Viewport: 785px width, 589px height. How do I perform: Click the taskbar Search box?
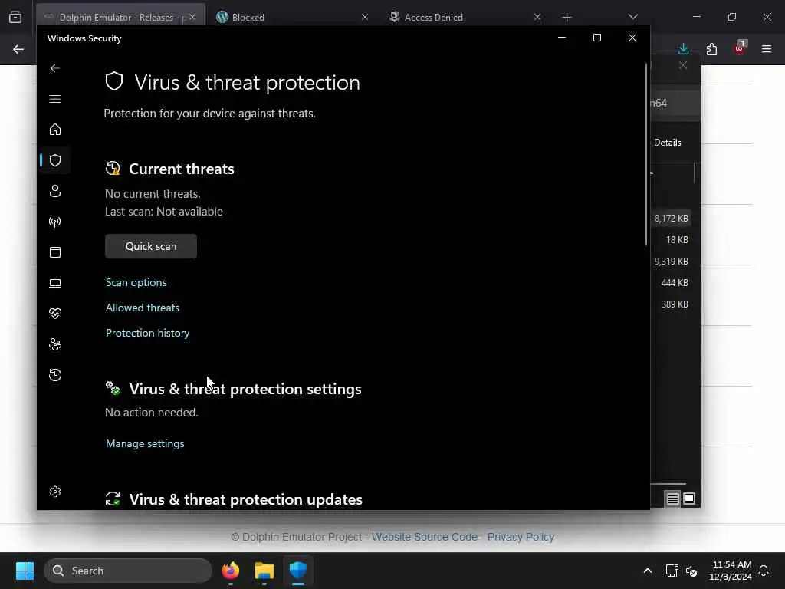tap(128, 571)
